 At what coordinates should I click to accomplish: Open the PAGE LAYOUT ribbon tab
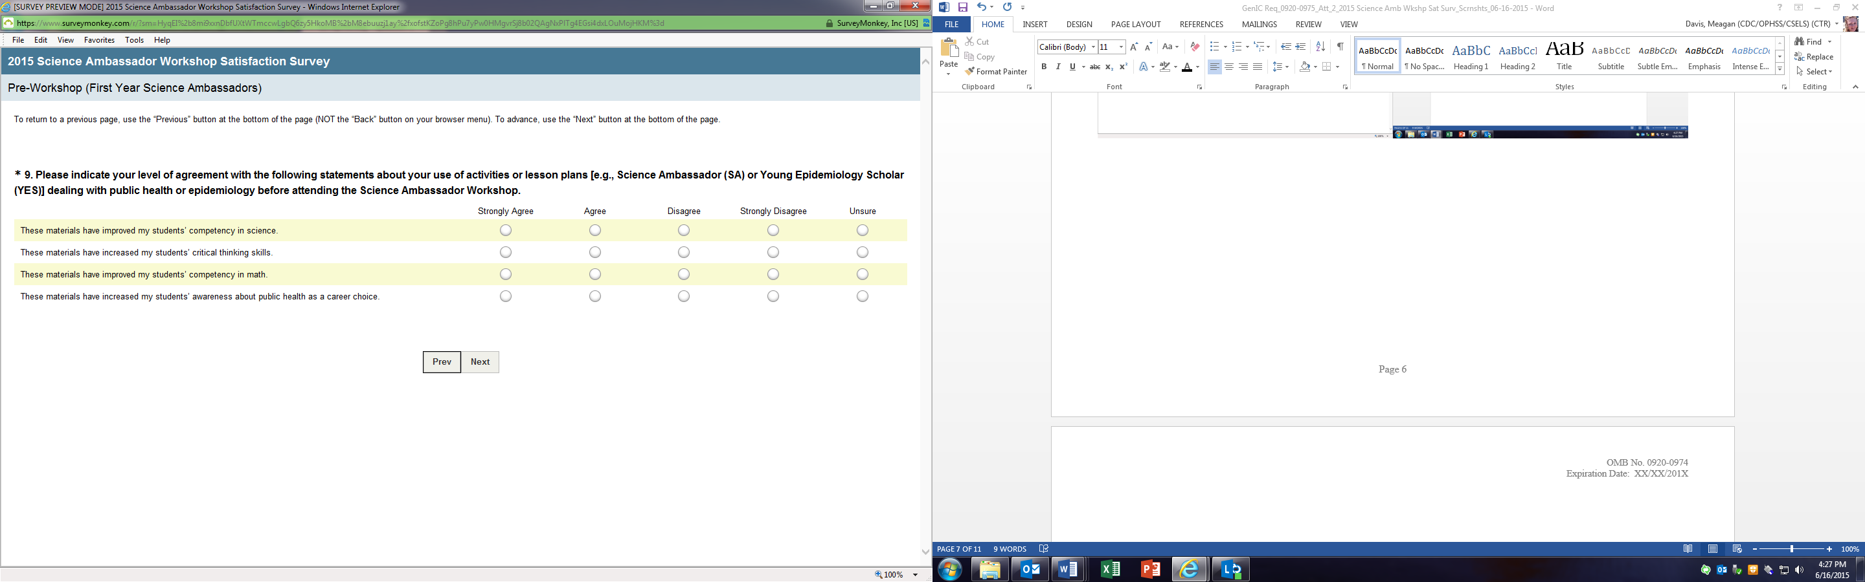tap(1135, 25)
